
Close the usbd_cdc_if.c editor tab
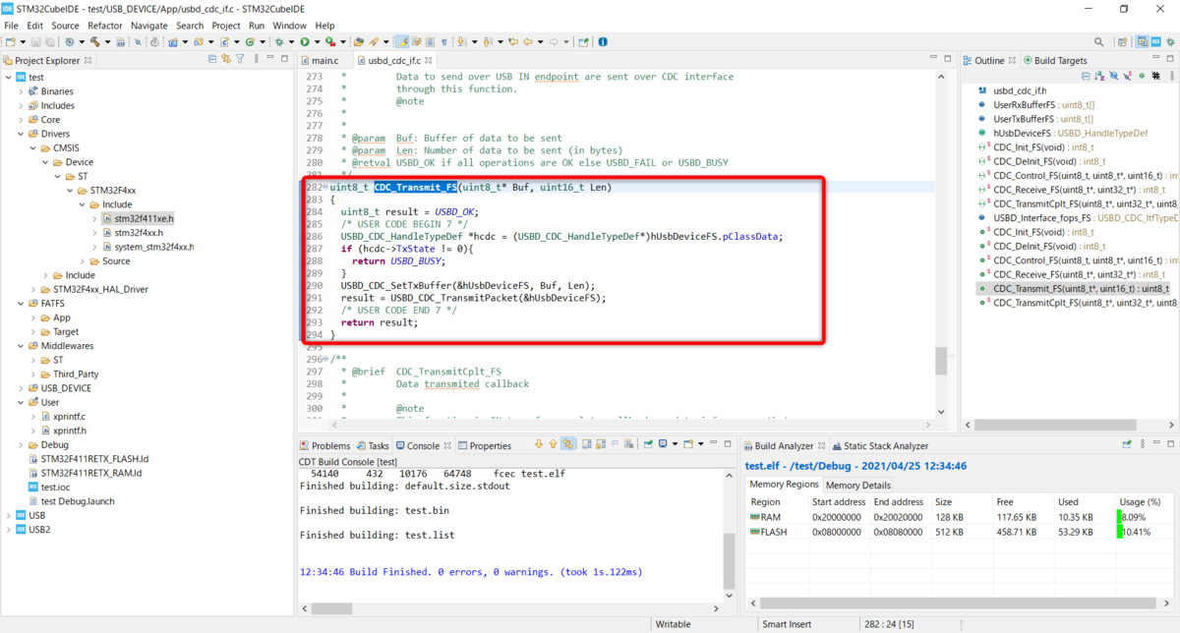[429, 60]
